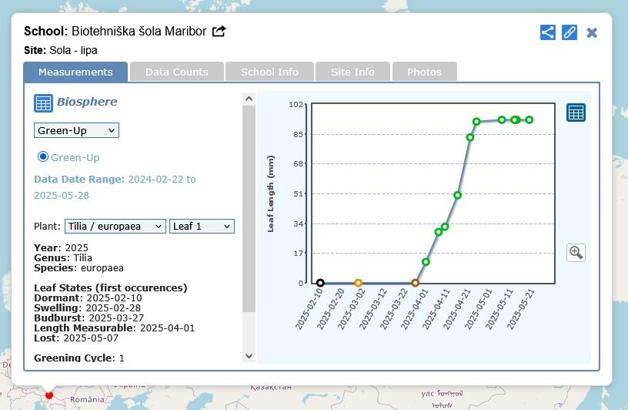The height and width of the screenshot is (410, 628).
Task: Click the orange swelling data point
Action: (x=358, y=283)
